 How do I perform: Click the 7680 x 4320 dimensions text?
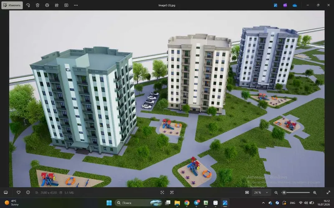(x=48, y=193)
